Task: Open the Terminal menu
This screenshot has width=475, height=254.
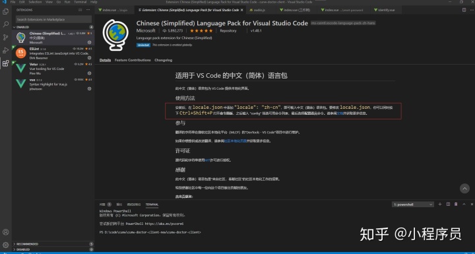Action: click(80, 2)
